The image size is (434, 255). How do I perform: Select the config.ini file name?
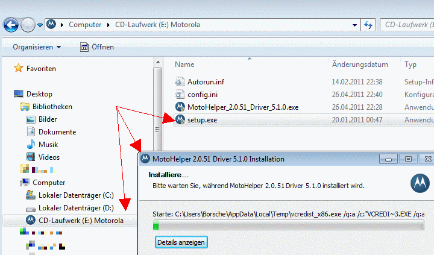click(x=203, y=95)
